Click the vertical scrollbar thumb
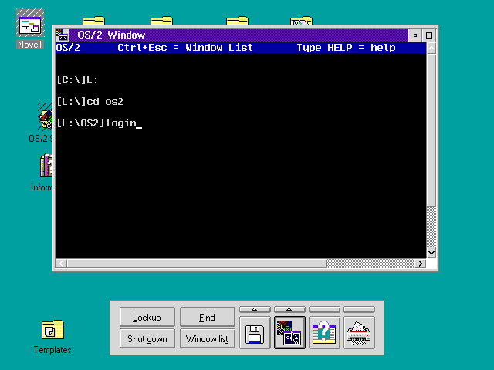 pos(431,130)
